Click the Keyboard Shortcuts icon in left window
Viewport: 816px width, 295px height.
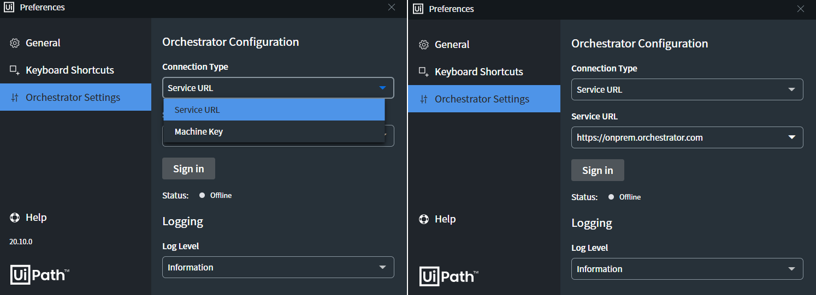15,70
